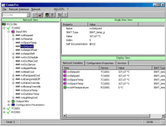Switch to the Devices tab
166x127 pixels.
122,63
